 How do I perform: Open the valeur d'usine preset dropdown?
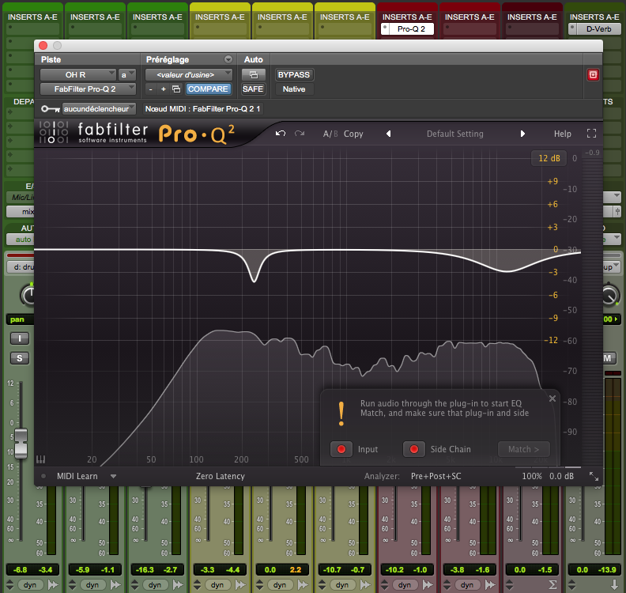pos(188,74)
